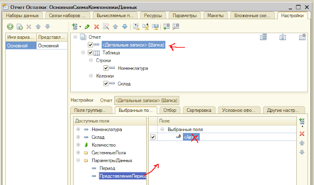Click the Детальные записи (Шапка) settings scope button
The height and width of the screenshot is (185, 314).
[x=147, y=100]
